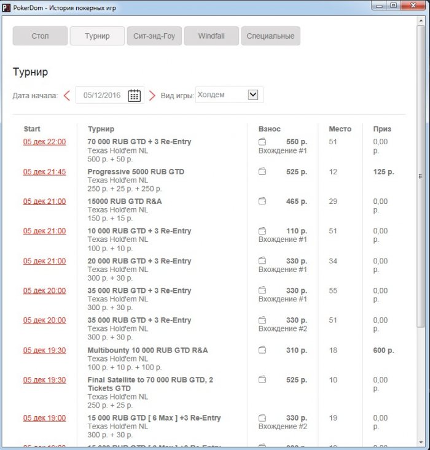Image resolution: width=430 pixels, height=450 pixels.
Task: Open 05 дек 19:30 Multibounty link
Action: click(x=44, y=350)
